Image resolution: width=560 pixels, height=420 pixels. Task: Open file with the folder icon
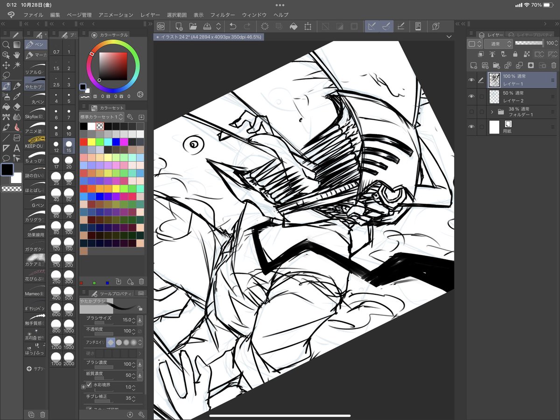193,27
